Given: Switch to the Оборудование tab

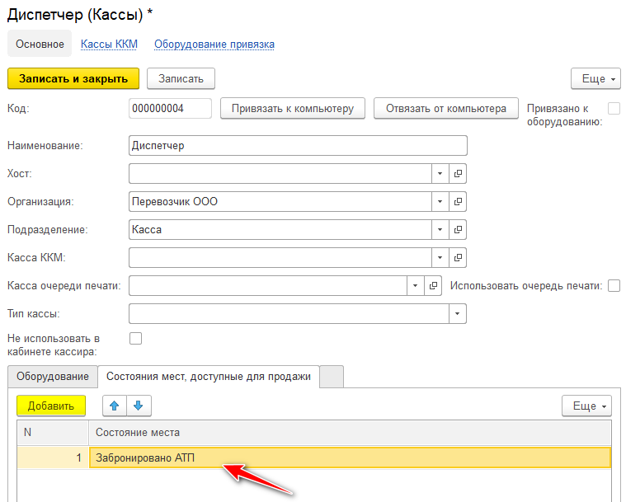Looking at the screenshot, I should pyautogui.click(x=53, y=377).
